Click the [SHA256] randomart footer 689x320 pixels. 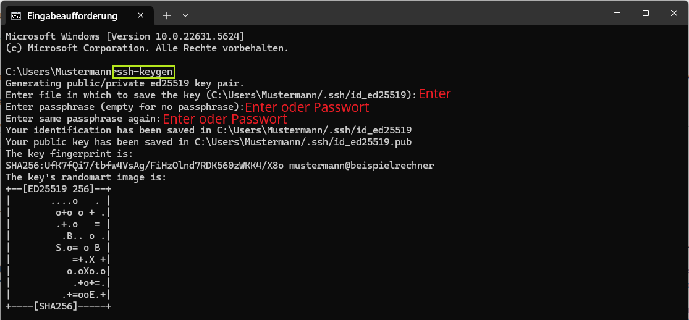(x=58, y=306)
